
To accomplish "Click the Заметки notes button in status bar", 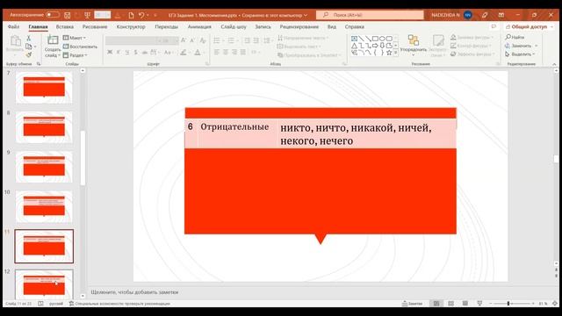I will (x=412, y=304).
